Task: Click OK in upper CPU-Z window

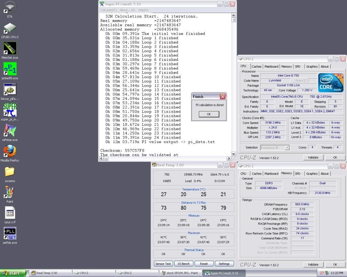Action: coord(335,158)
